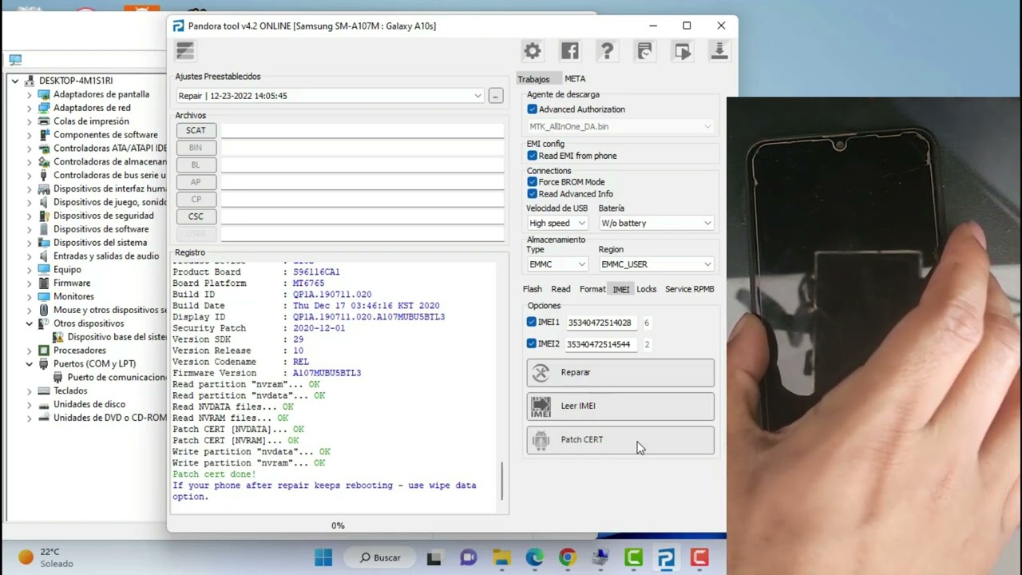
Task: Collapse Puertos (COM y LPT) node
Action: click(30, 364)
